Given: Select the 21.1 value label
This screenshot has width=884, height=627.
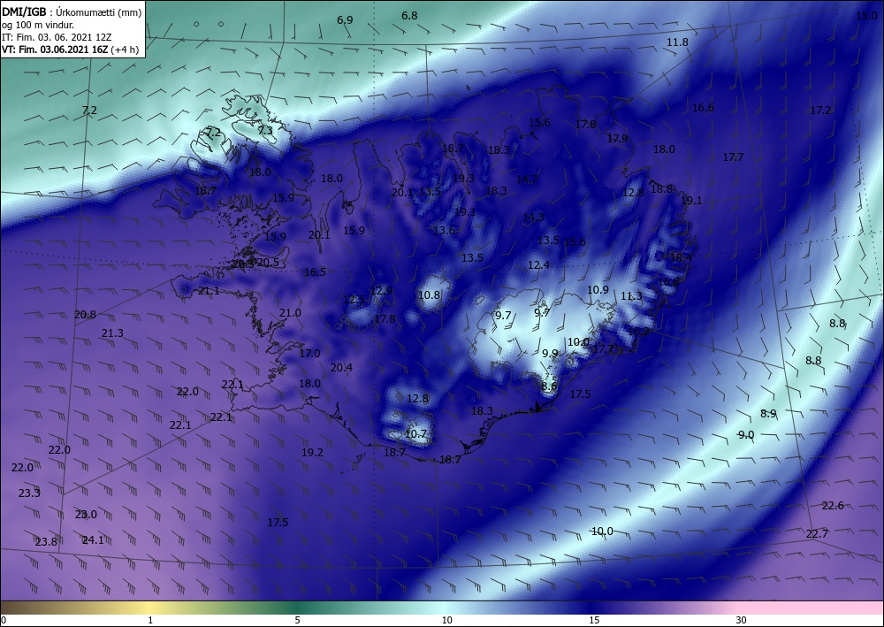Looking at the screenshot, I should [x=209, y=291].
